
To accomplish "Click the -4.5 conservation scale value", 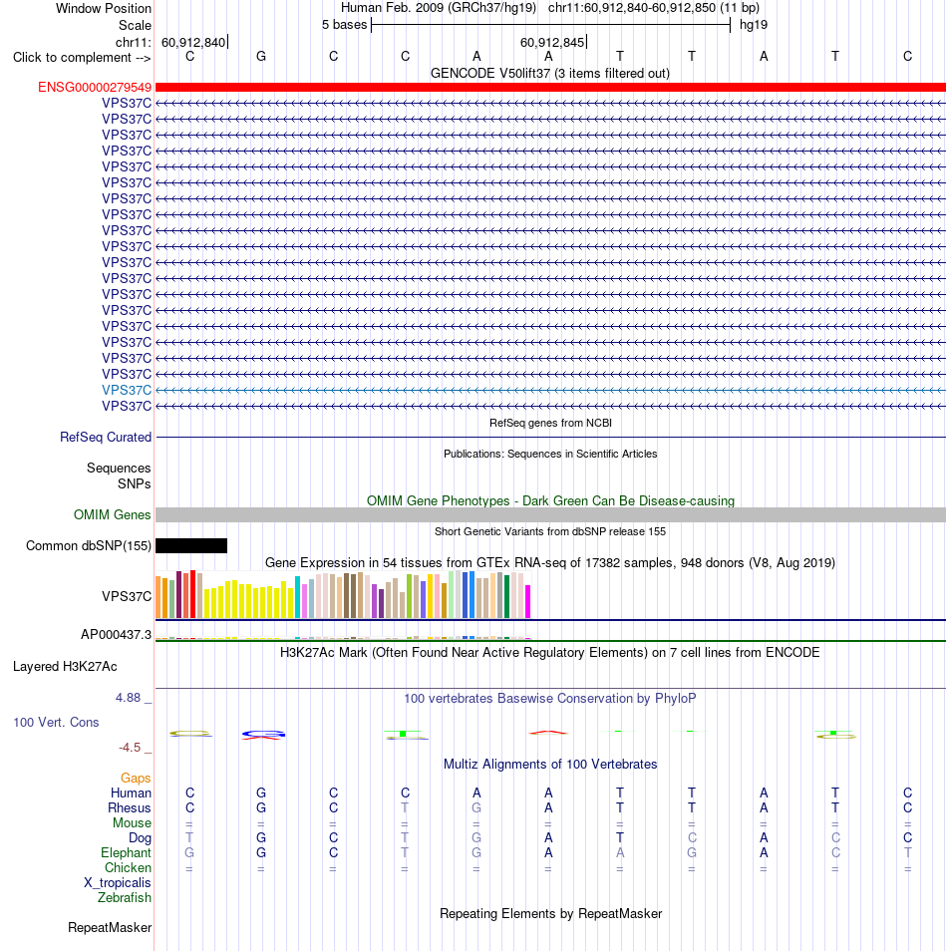I will click(x=130, y=748).
